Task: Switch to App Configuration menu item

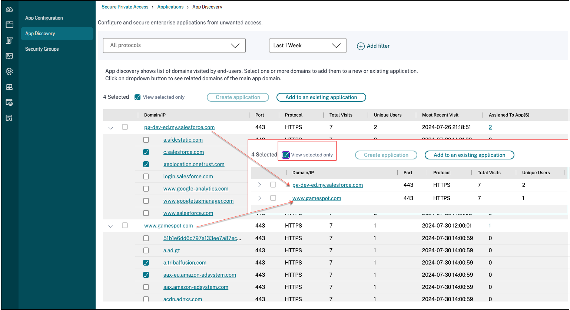Action: [44, 18]
